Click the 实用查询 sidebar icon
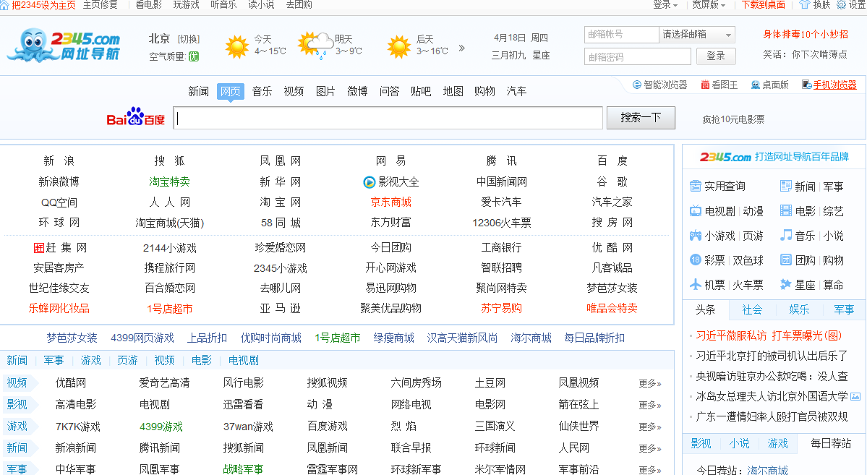This screenshot has width=867, height=475. click(x=696, y=186)
